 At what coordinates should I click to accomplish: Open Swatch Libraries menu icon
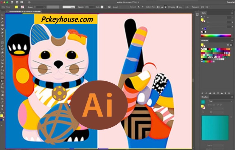click(202, 93)
